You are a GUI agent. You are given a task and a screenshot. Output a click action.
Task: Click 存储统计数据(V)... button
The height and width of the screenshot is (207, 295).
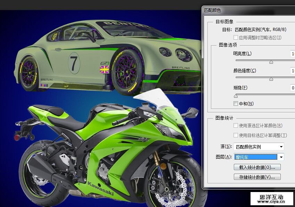[x=257, y=177]
